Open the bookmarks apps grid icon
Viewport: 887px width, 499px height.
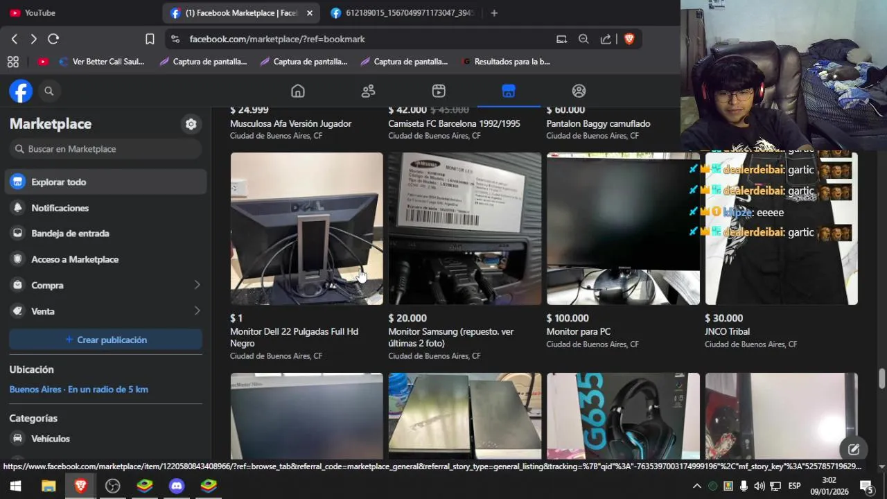pos(13,62)
